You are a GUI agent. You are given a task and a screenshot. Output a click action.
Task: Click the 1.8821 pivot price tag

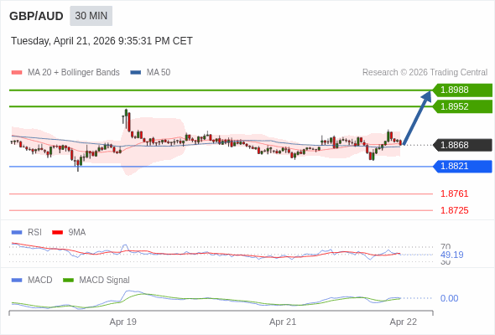tap(462, 167)
